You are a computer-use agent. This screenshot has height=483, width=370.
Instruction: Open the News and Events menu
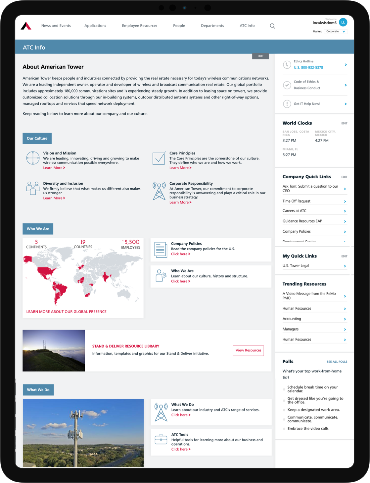pos(56,26)
